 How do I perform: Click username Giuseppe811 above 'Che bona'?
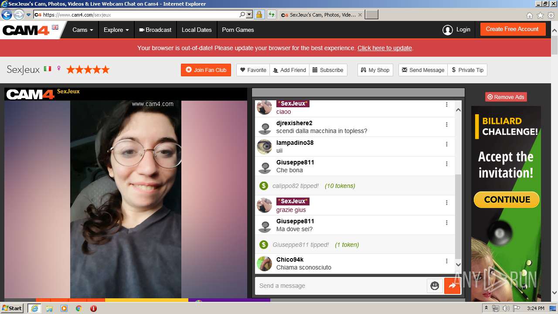tap(295, 162)
